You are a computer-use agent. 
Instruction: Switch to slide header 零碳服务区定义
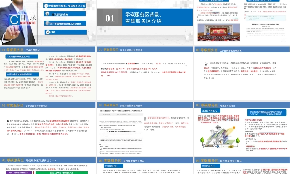tap(228, 105)
